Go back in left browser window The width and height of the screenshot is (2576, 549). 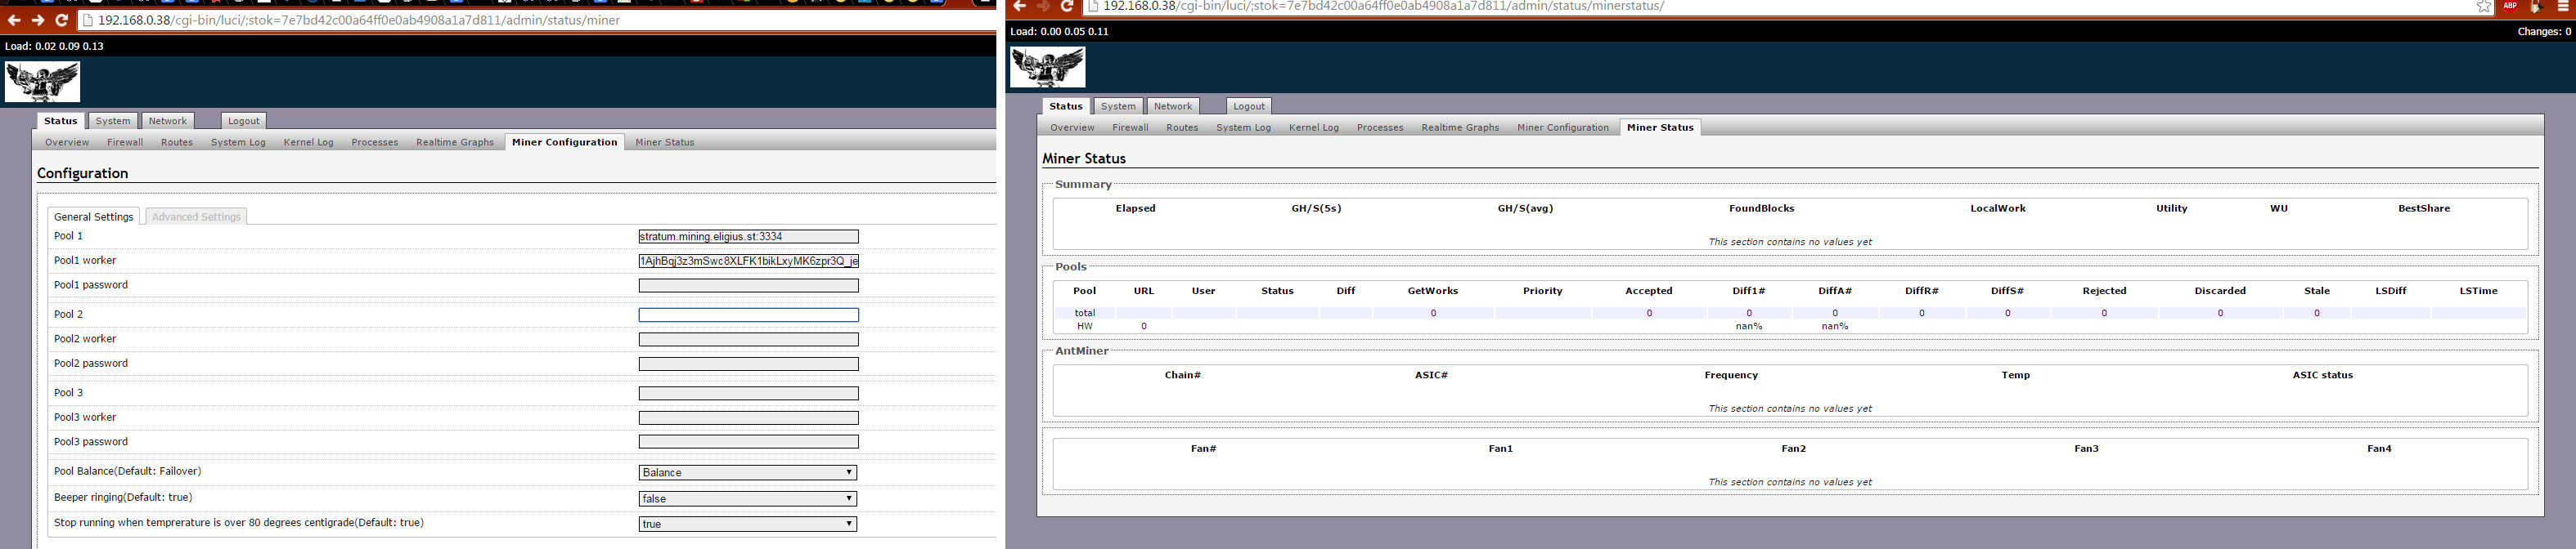[x=14, y=20]
